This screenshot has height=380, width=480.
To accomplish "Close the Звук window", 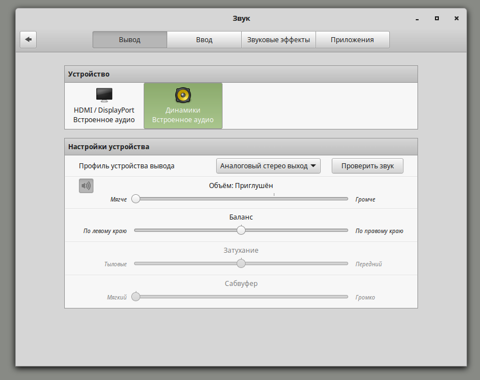I will click(x=455, y=19).
